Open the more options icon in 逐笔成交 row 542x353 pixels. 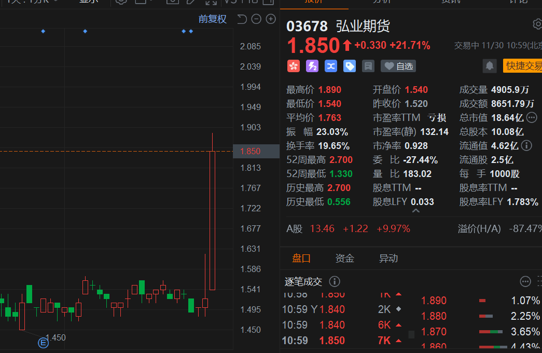pyautogui.click(x=525, y=281)
